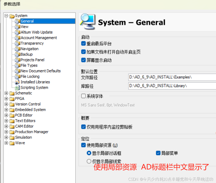Screen dimensions: 216x183
Task: Enable the 系统字体 checkbox
Action: [83, 96]
